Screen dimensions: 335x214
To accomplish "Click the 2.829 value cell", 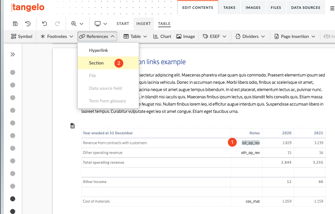I will [x=278, y=143].
